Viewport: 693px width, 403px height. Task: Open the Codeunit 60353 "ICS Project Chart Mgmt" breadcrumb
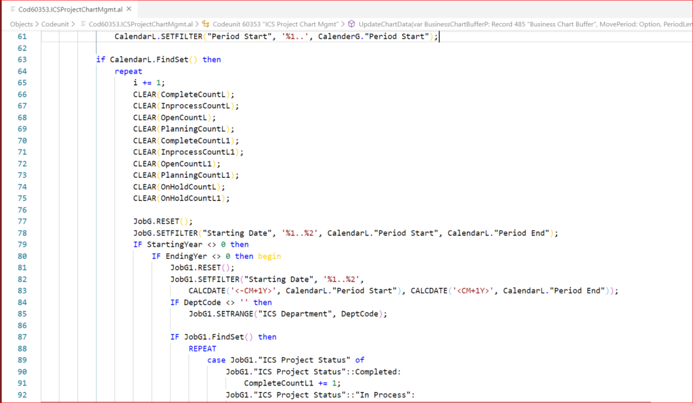tap(275, 24)
